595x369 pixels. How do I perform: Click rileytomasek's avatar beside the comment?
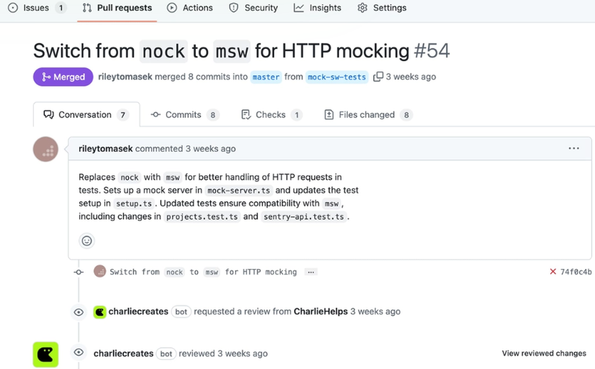tap(45, 149)
